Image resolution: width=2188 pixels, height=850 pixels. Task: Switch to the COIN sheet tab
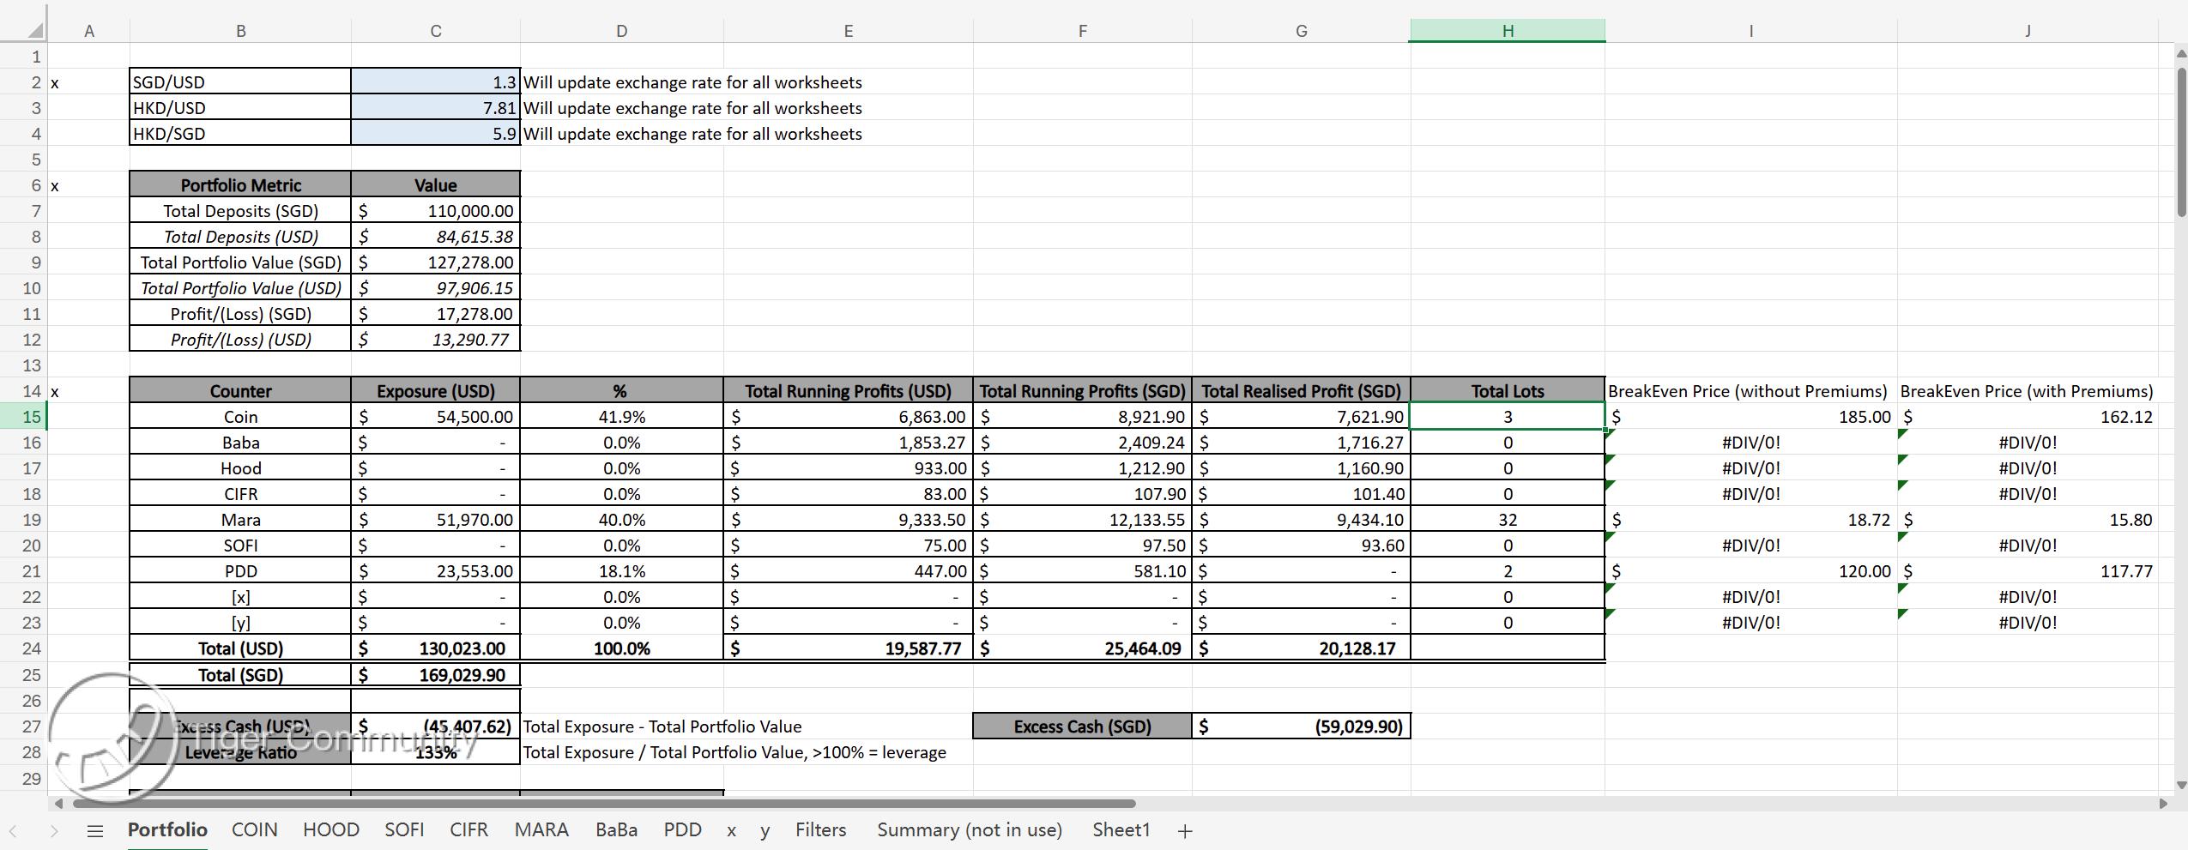click(x=254, y=829)
